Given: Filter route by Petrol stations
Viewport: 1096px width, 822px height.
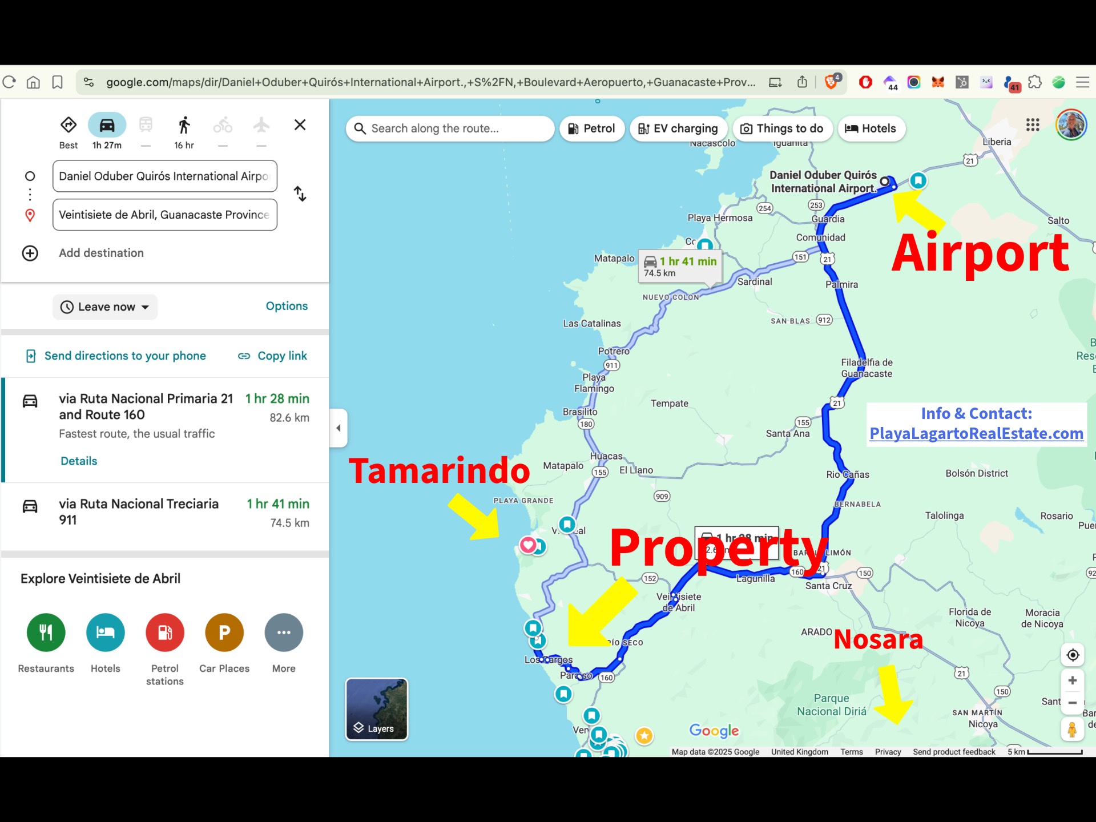Looking at the screenshot, I should point(591,128).
